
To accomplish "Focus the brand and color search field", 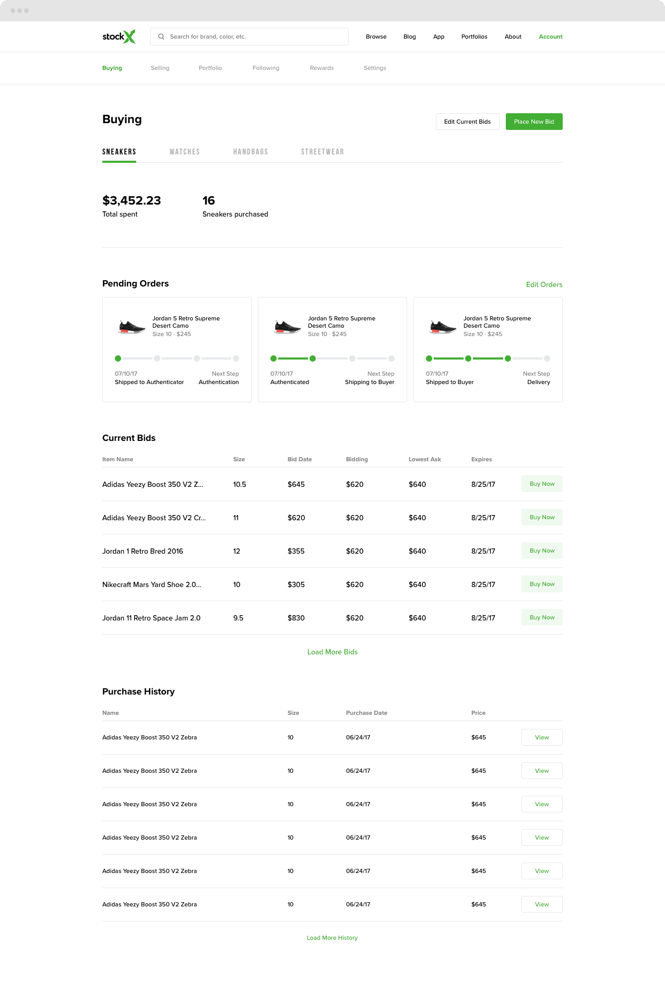I will tap(250, 37).
